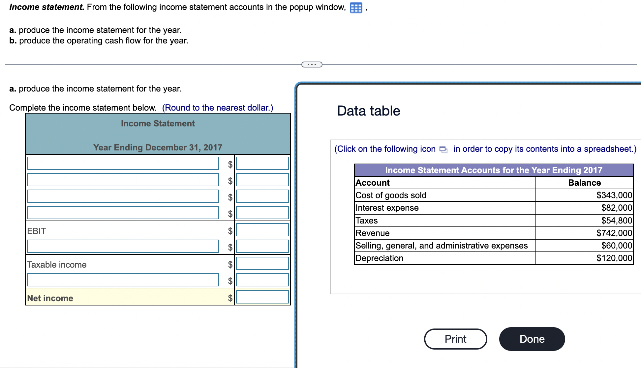Click the Taxable income amount field
The height and width of the screenshot is (368, 641).
coord(262,263)
